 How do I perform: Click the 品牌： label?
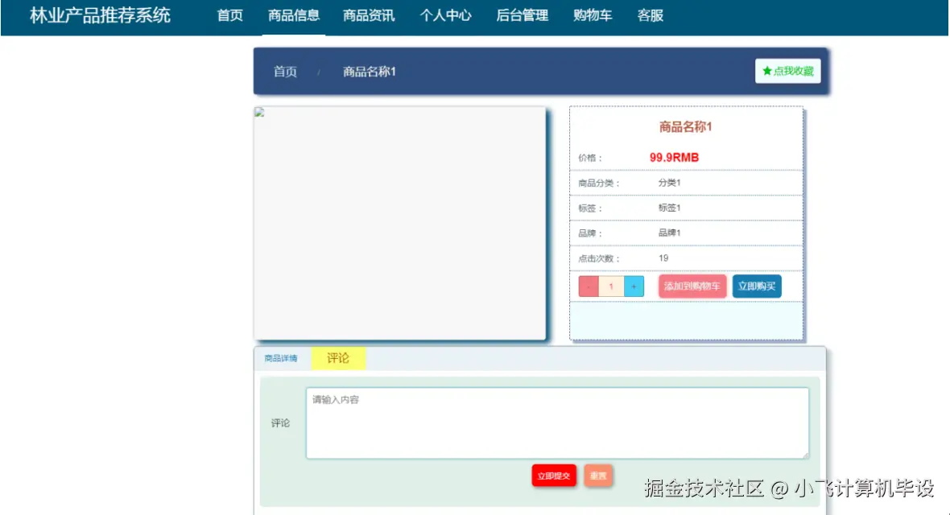tap(590, 233)
